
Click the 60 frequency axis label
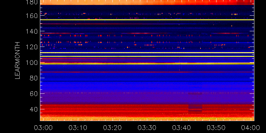click(34, 94)
